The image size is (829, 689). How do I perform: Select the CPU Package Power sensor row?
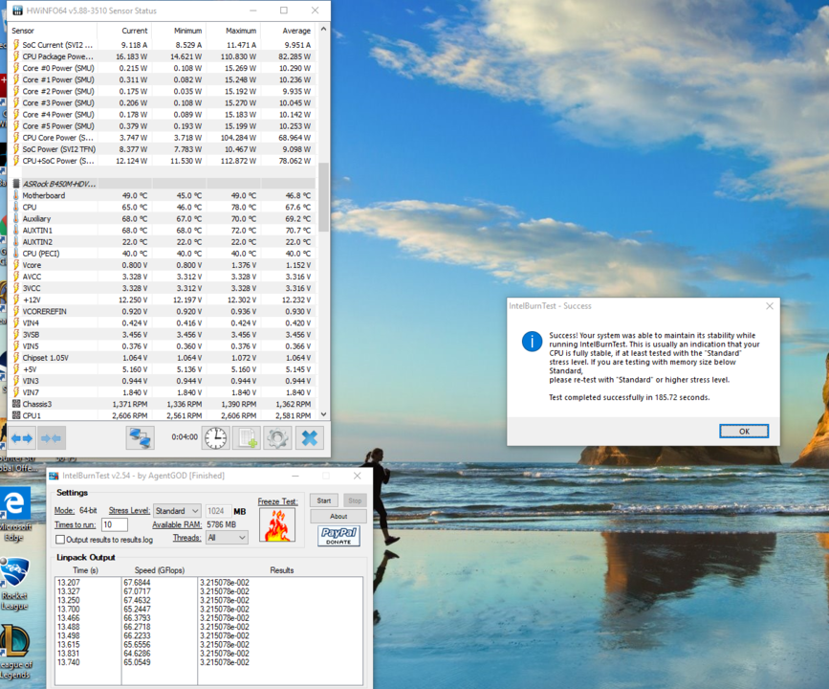pos(163,56)
